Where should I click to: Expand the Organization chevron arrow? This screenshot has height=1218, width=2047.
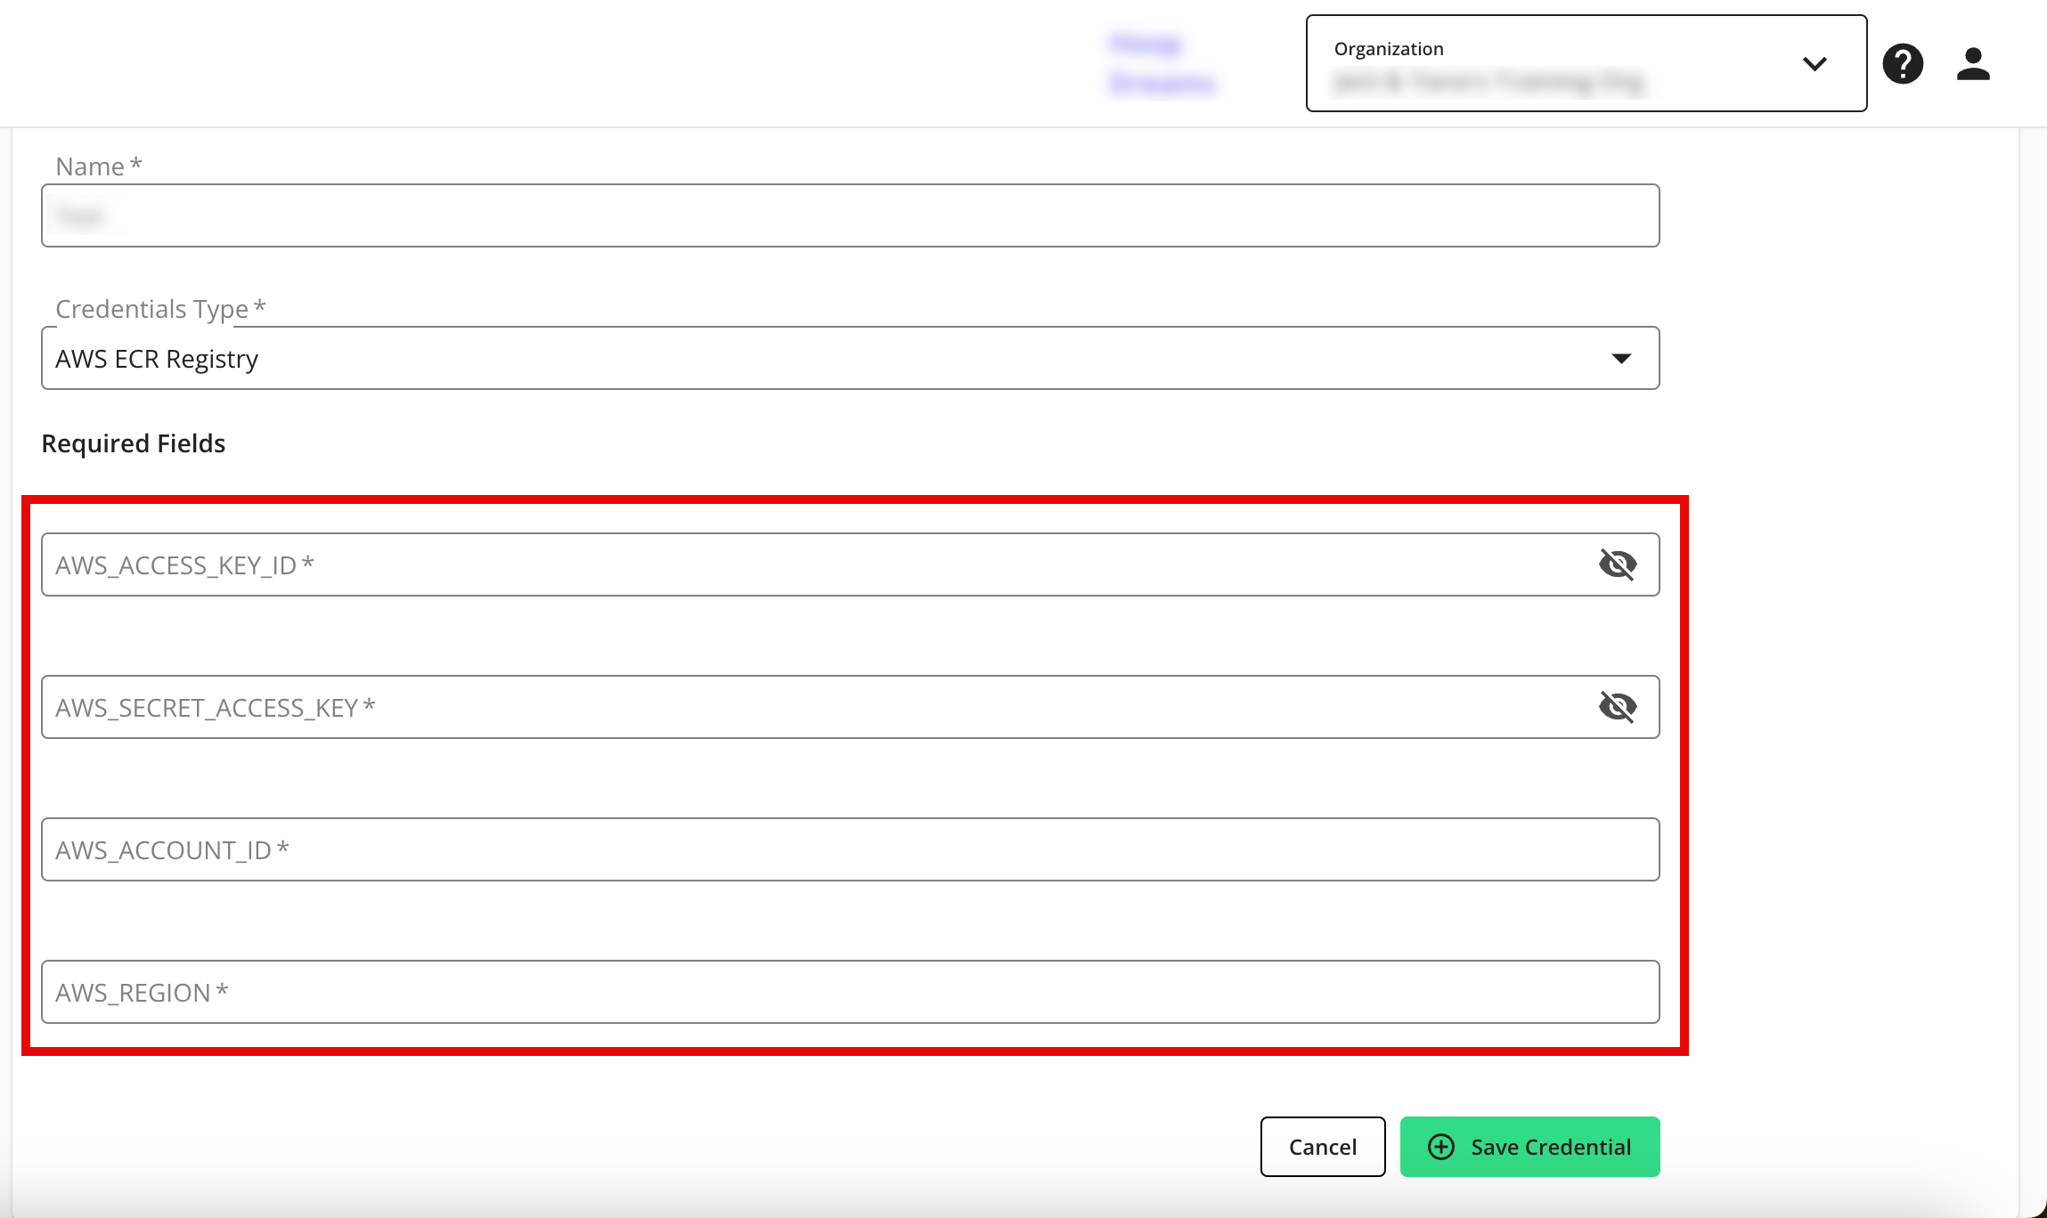coord(1815,64)
